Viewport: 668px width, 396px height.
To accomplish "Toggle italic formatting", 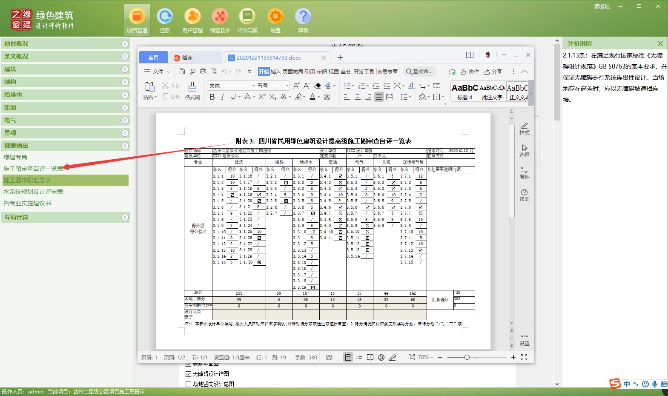I will [x=222, y=97].
